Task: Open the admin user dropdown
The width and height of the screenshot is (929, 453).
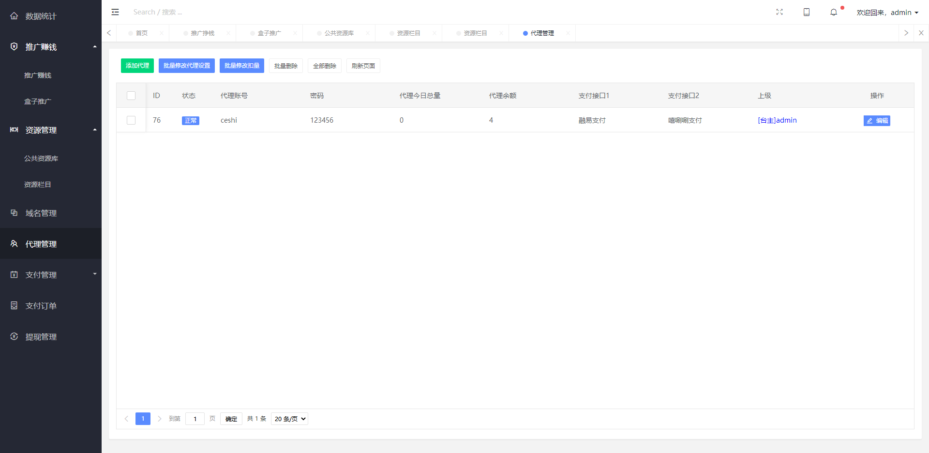Action: 887,13
